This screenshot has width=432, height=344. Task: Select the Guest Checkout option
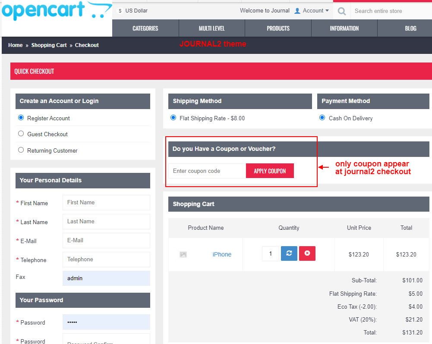[x=21, y=134]
